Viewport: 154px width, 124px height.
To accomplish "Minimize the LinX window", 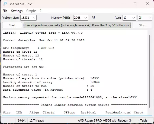I will 123,4.
